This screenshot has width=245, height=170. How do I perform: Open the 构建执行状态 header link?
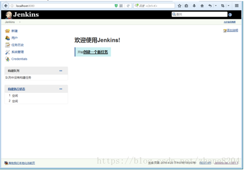click(17, 89)
